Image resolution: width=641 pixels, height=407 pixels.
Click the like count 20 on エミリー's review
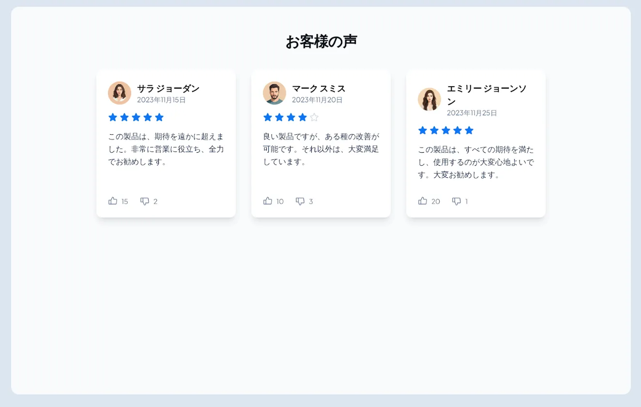(x=436, y=202)
